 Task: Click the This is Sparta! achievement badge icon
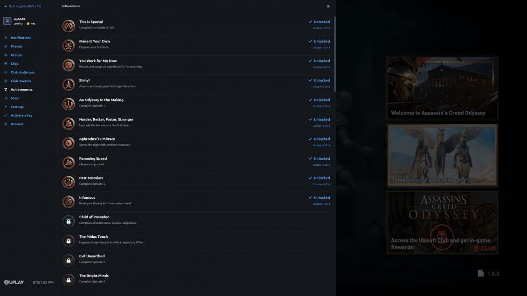point(69,26)
